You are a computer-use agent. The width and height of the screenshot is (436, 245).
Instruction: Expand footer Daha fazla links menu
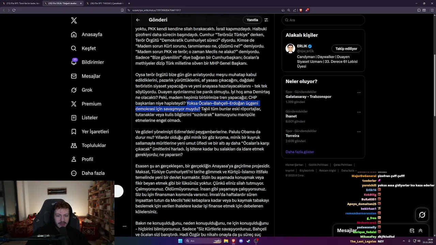(x=349, y=170)
